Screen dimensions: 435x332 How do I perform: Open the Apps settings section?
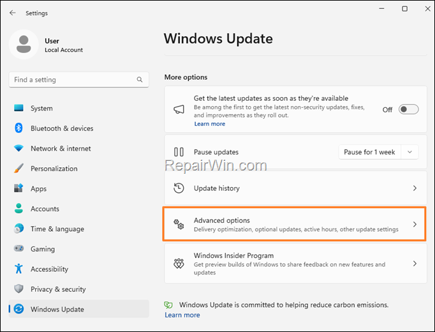click(79, 188)
